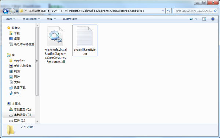Open the address bar history dropdown
Screen dimensions: 220x138
tap(163, 11)
